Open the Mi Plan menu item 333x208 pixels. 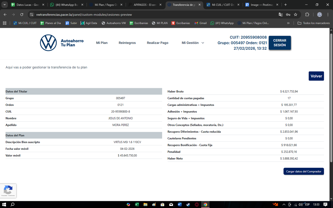click(102, 43)
